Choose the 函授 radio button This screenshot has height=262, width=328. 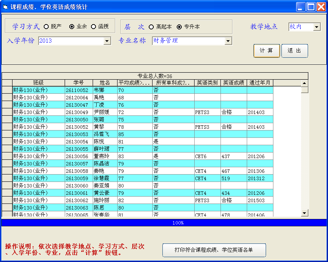tap(93, 27)
